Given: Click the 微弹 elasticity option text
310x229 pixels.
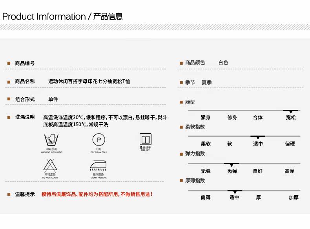Looking at the screenshot, I should point(232,171).
